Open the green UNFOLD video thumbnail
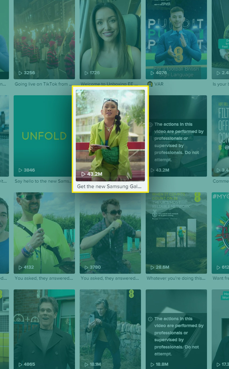Viewport: 229px width, 369px height. click(x=44, y=136)
